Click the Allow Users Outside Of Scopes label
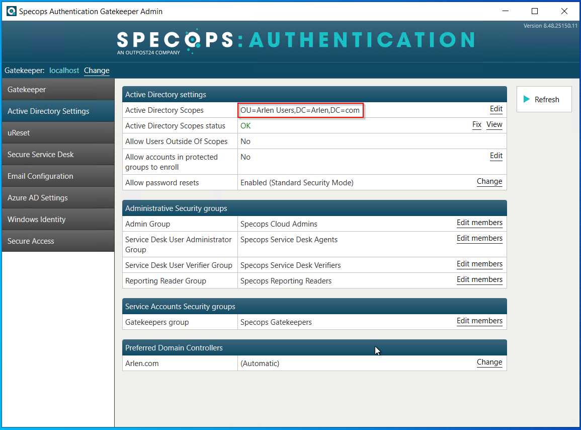The height and width of the screenshot is (430, 581). pos(177,141)
